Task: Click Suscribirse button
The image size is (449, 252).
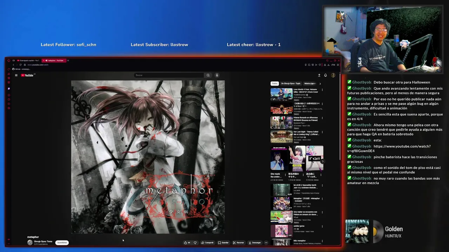Action: [x=62, y=243]
